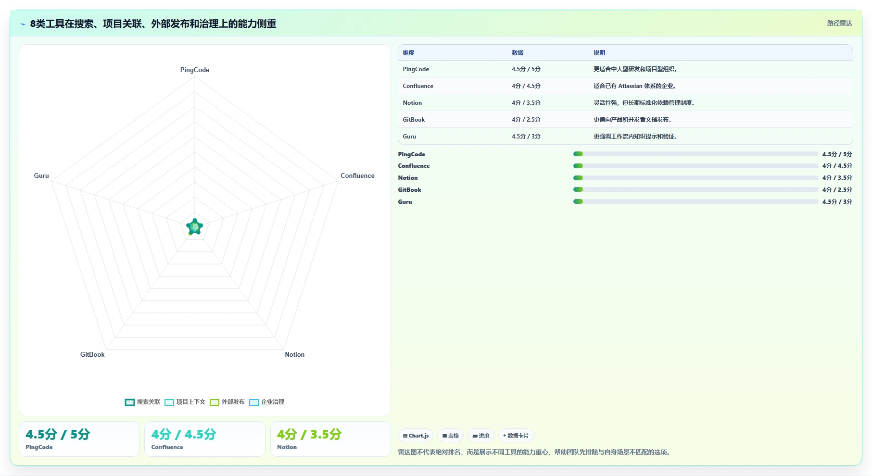Click the table cell 4.5分 / 3分

click(x=526, y=137)
